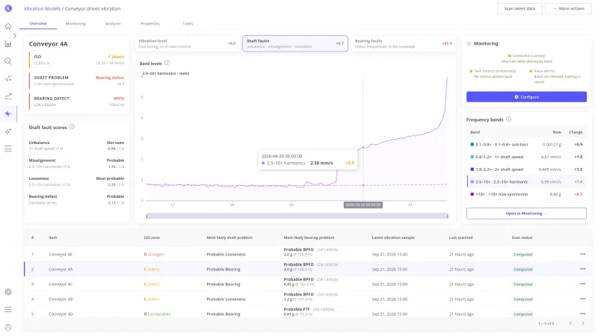
Task: Click Scan latest data button
Action: (x=520, y=8)
